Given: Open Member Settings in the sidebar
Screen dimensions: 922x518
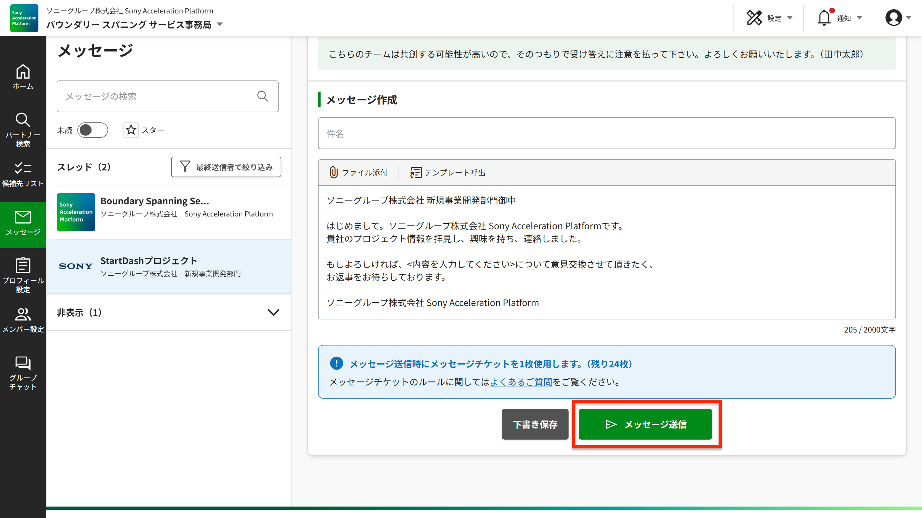Looking at the screenshot, I should point(23,320).
